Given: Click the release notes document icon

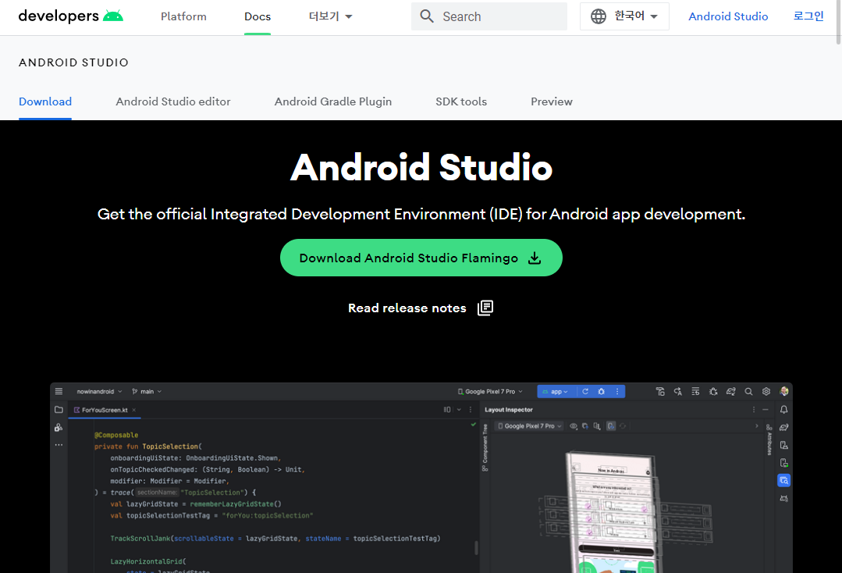Looking at the screenshot, I should point(485,308).
